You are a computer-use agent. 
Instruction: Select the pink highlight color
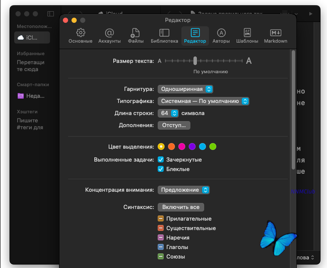(182, 146)
